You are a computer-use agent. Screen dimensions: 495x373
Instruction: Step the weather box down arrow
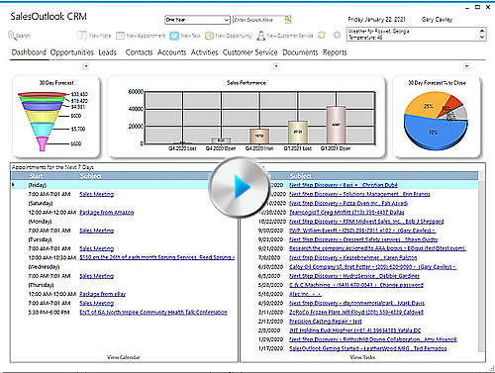(482, 37)
